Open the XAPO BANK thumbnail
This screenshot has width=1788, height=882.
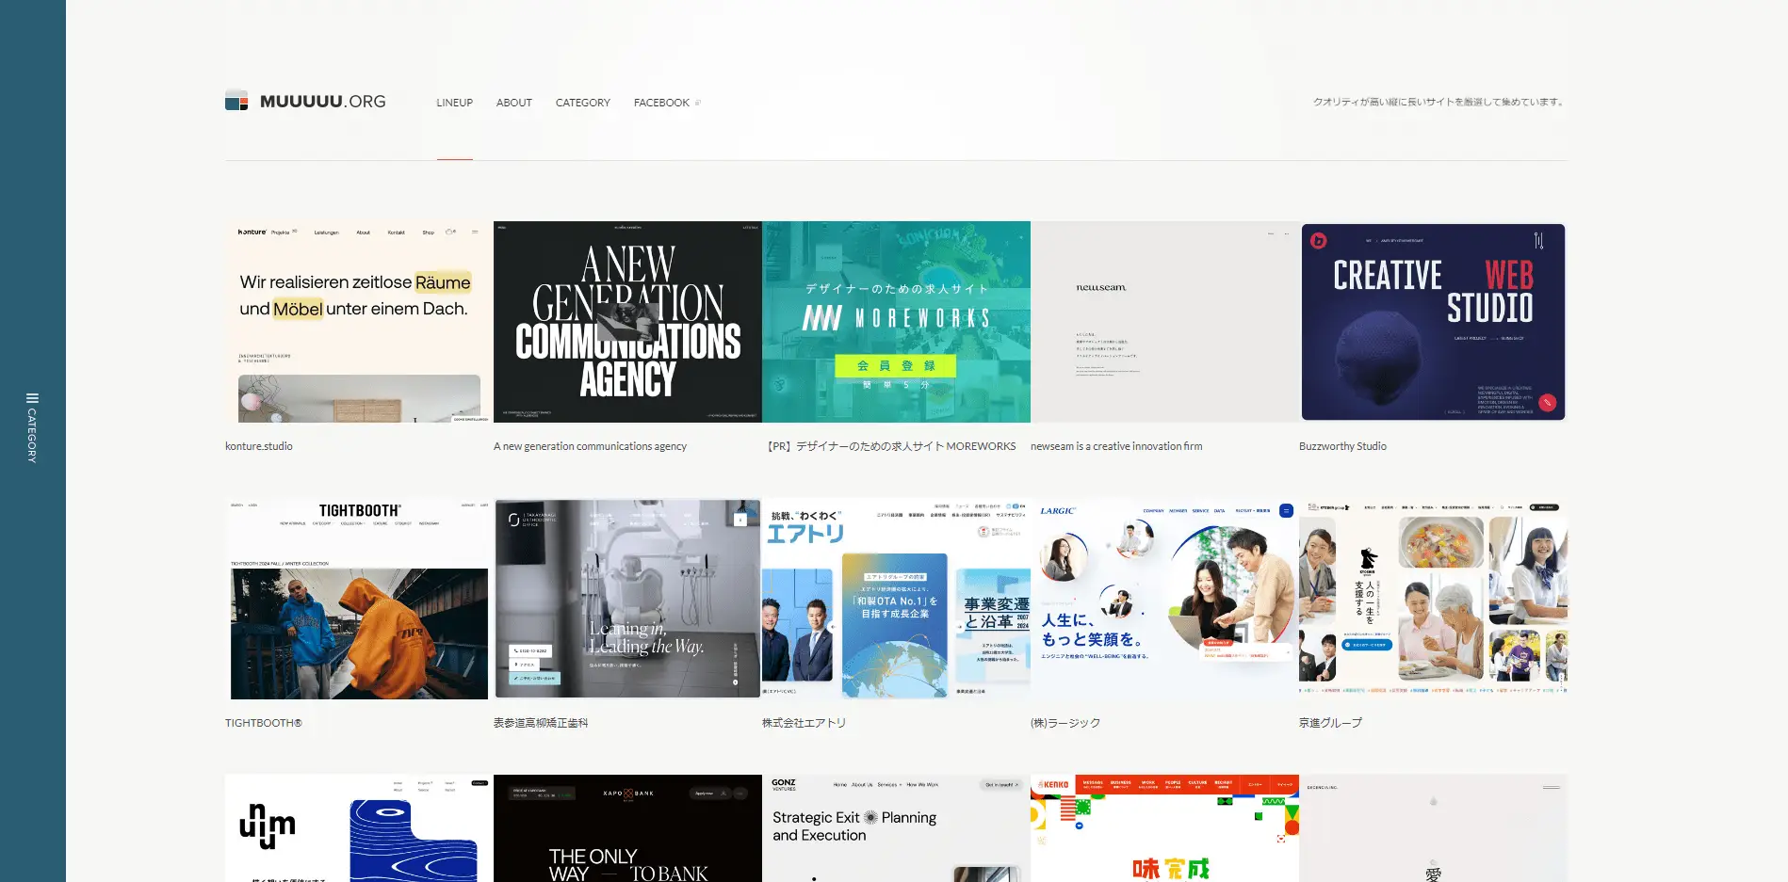[627, 828]
